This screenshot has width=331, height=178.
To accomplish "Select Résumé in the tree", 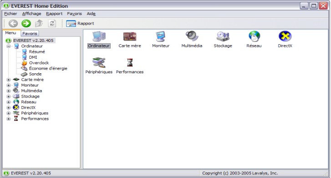I will click(x=37, y=51).
